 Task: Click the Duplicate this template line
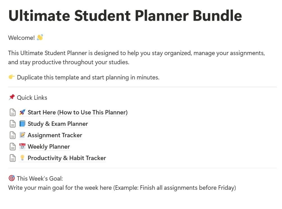(88, 77)
